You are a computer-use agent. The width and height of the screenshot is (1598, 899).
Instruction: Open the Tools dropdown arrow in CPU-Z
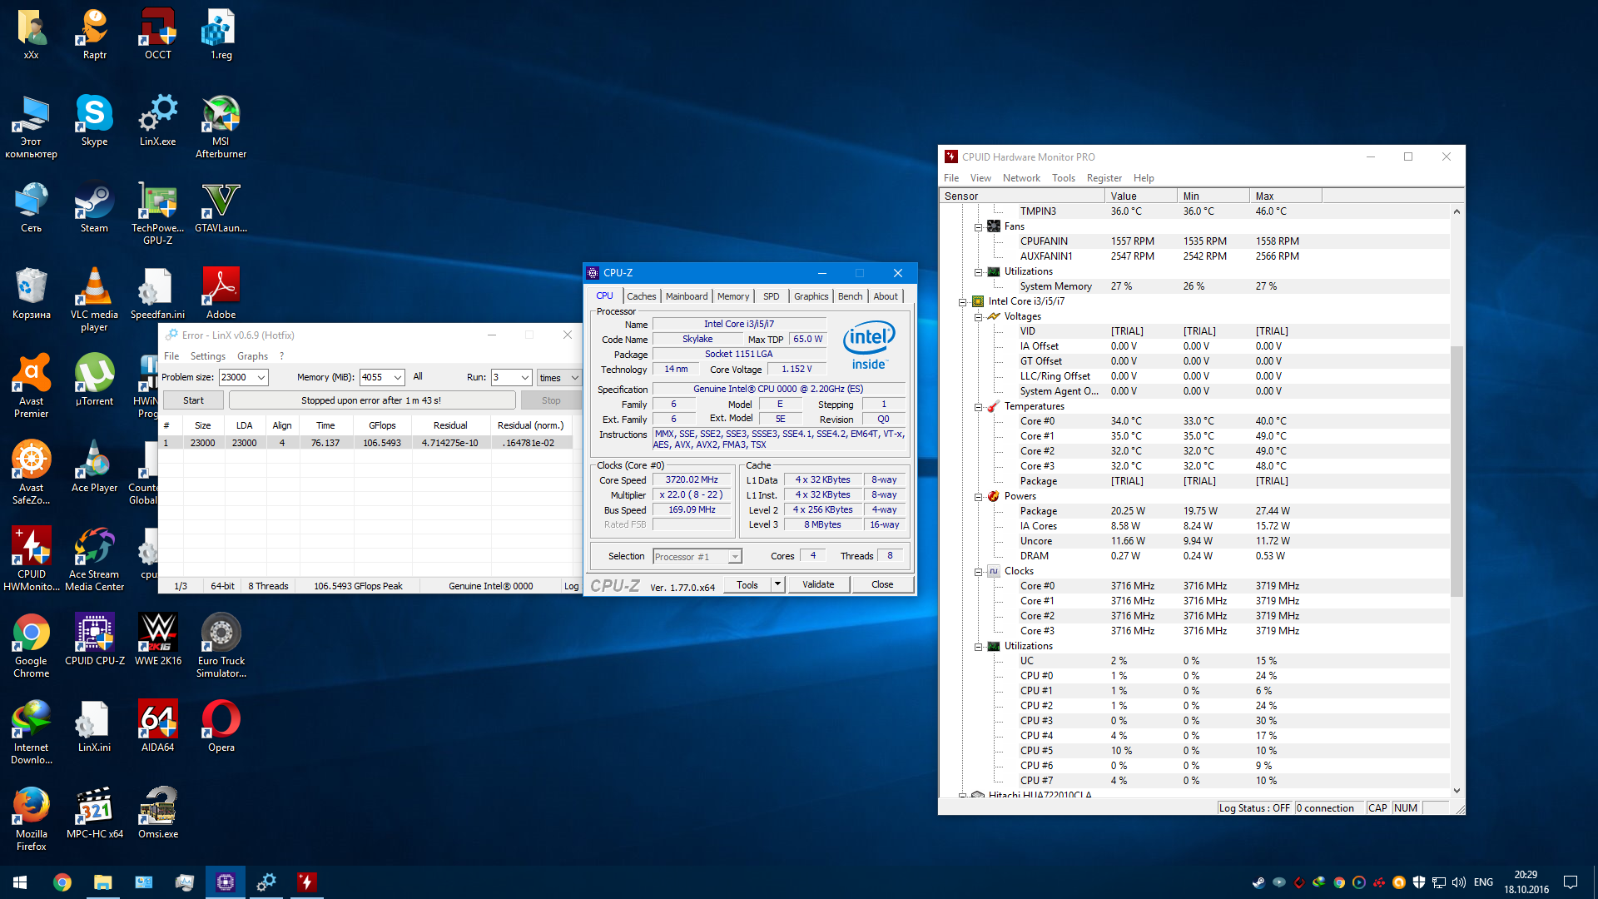pyautogui.click(x=777, y=584)
